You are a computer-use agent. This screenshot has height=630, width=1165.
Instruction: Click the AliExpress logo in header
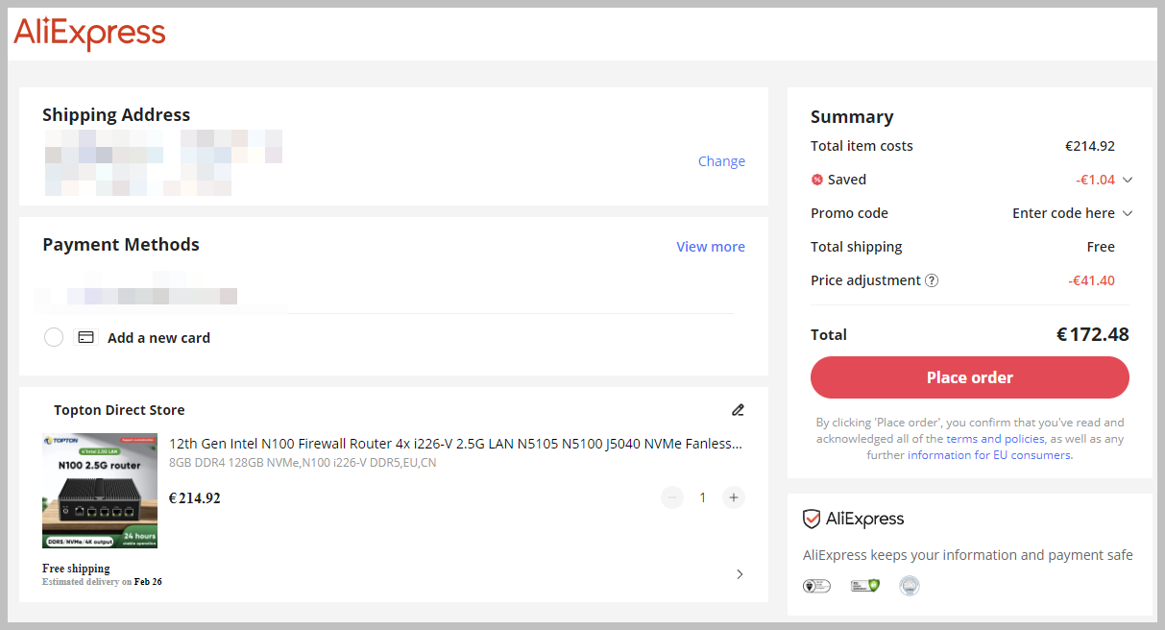point(89,34)
